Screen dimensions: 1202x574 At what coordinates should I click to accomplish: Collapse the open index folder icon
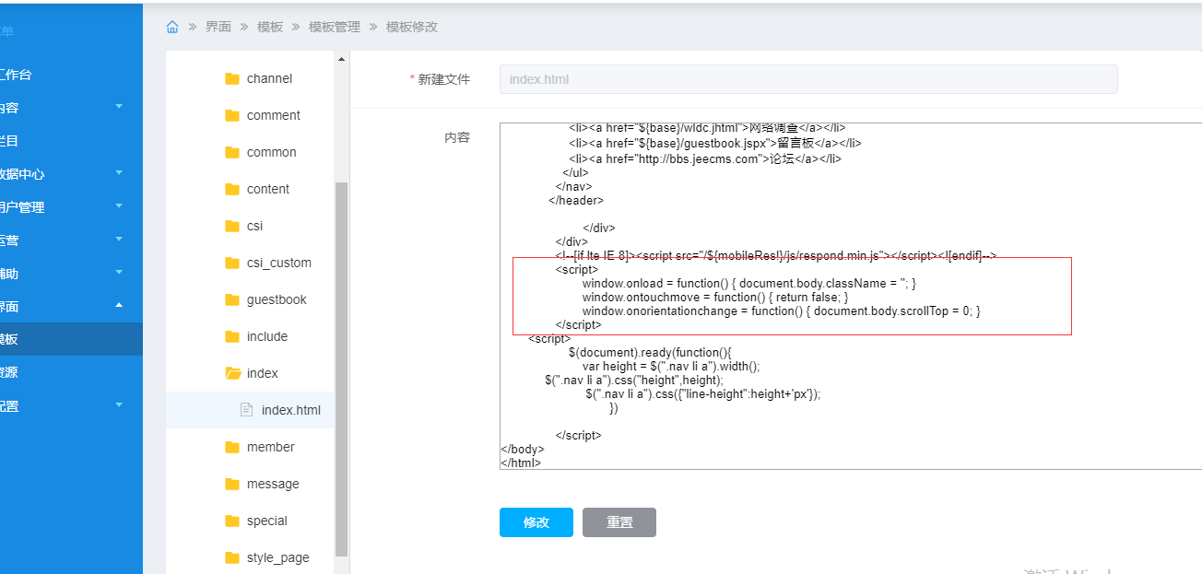[232, 373]
